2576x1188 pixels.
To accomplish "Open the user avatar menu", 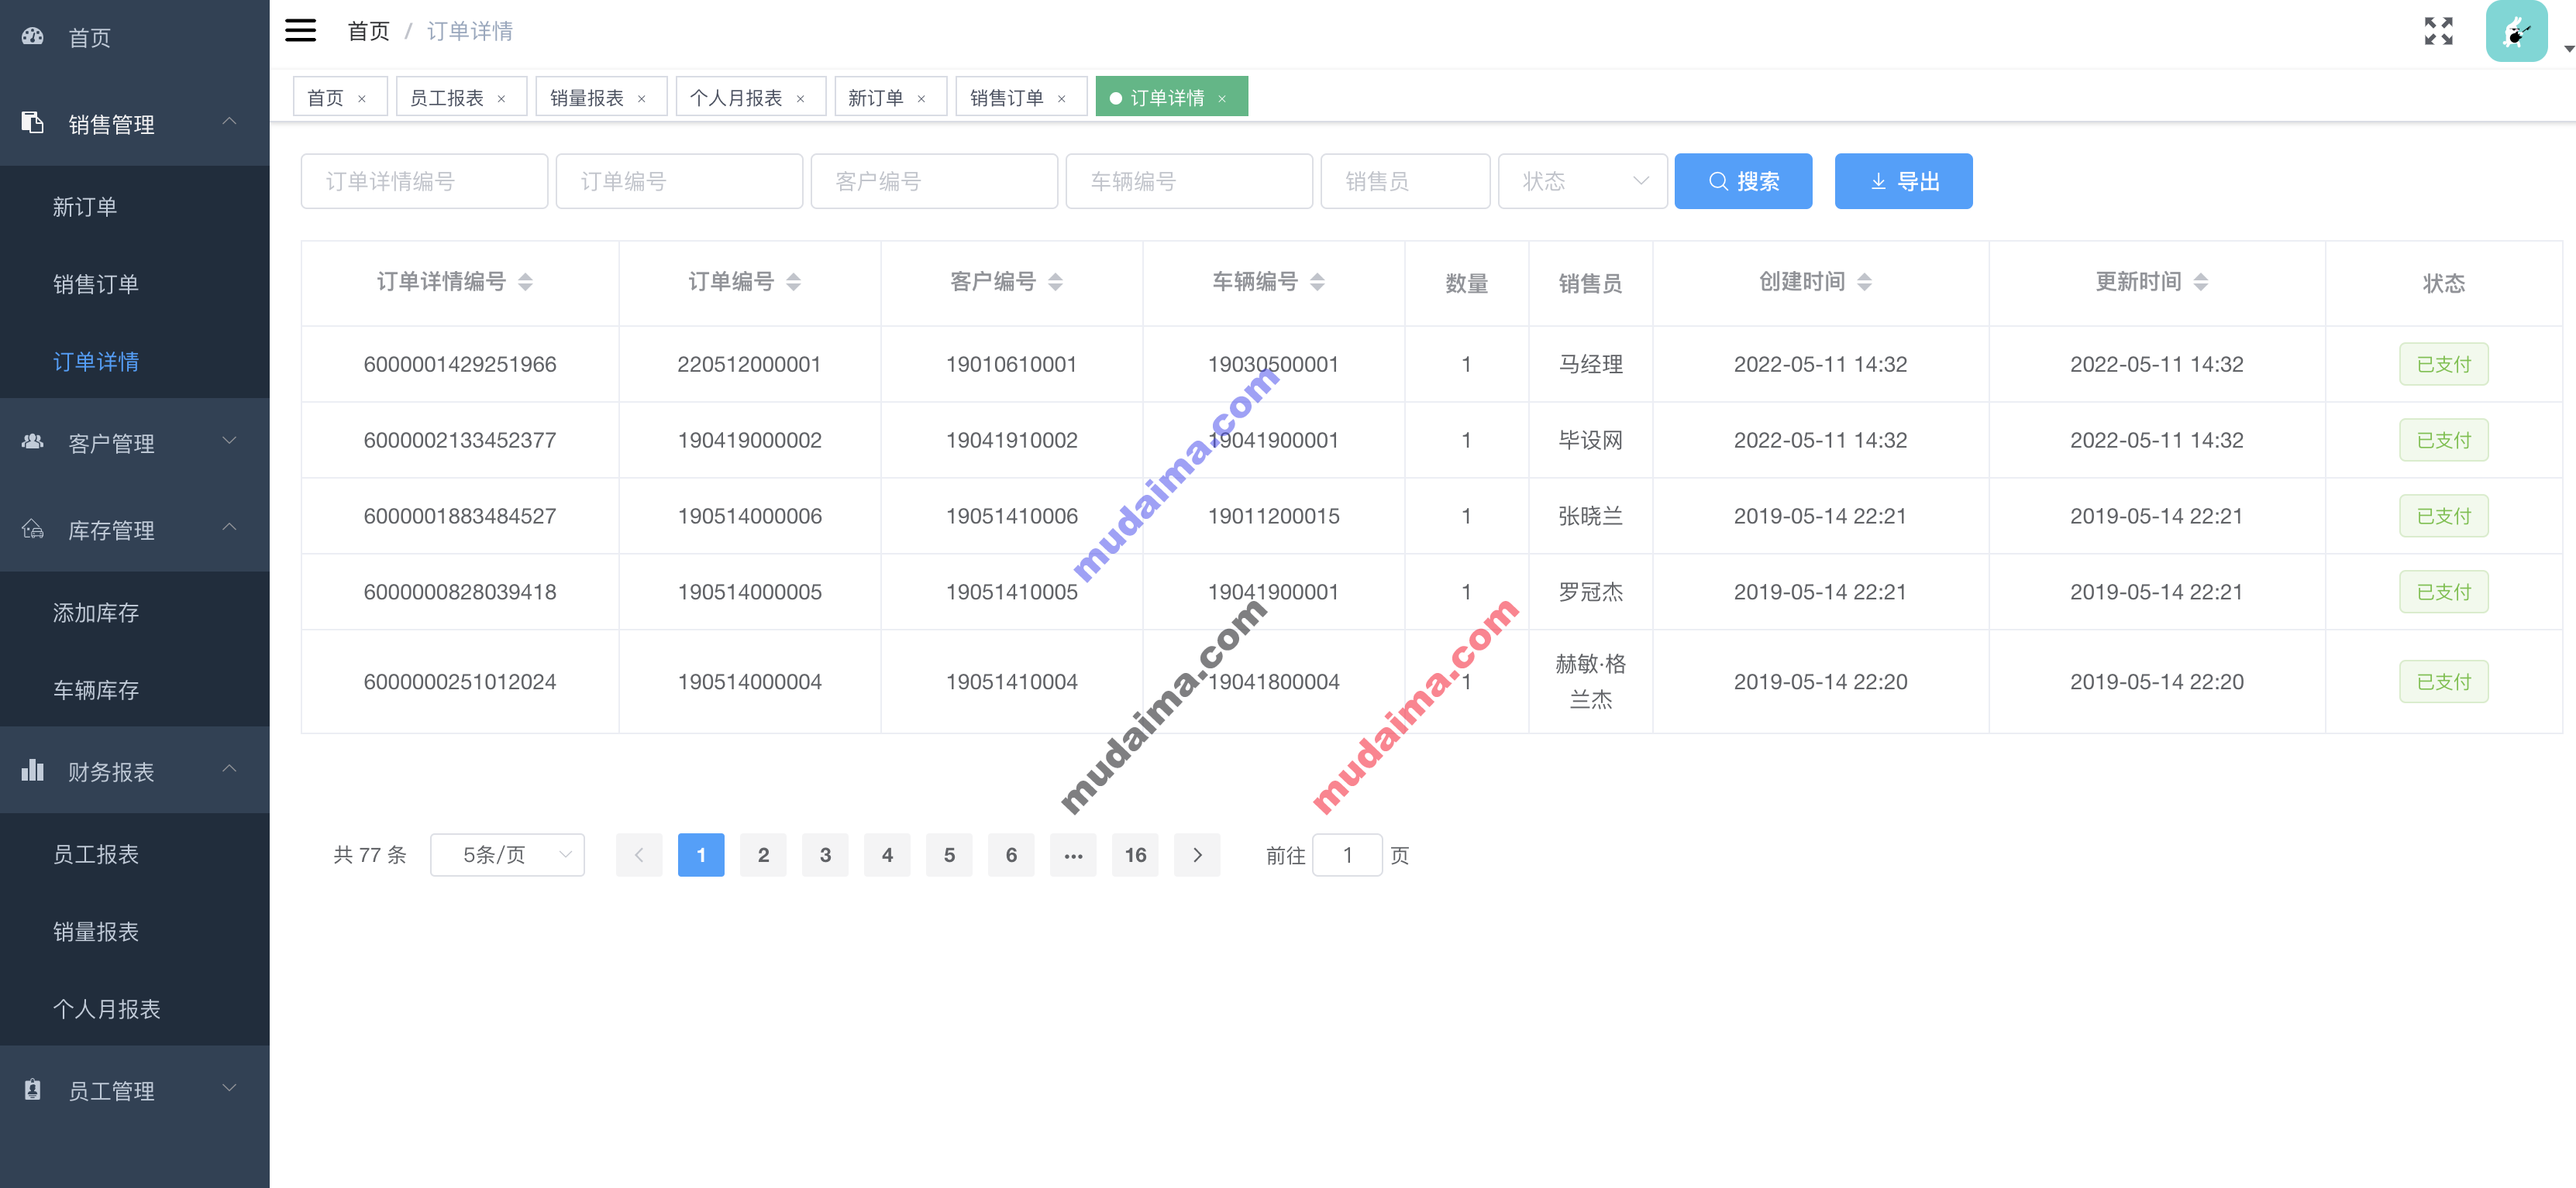I will pyautogui.click(x=2516, y=32).
